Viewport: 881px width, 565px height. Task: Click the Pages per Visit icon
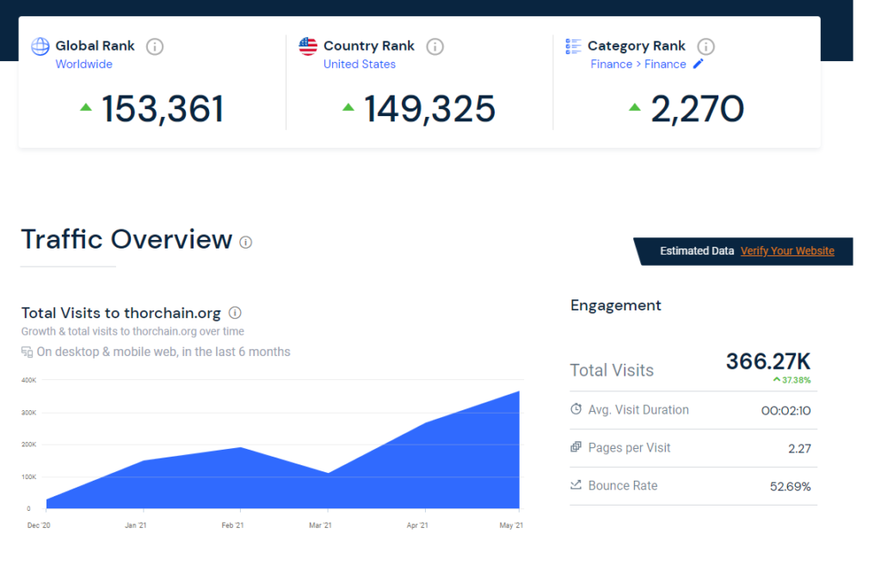point(576,448)
